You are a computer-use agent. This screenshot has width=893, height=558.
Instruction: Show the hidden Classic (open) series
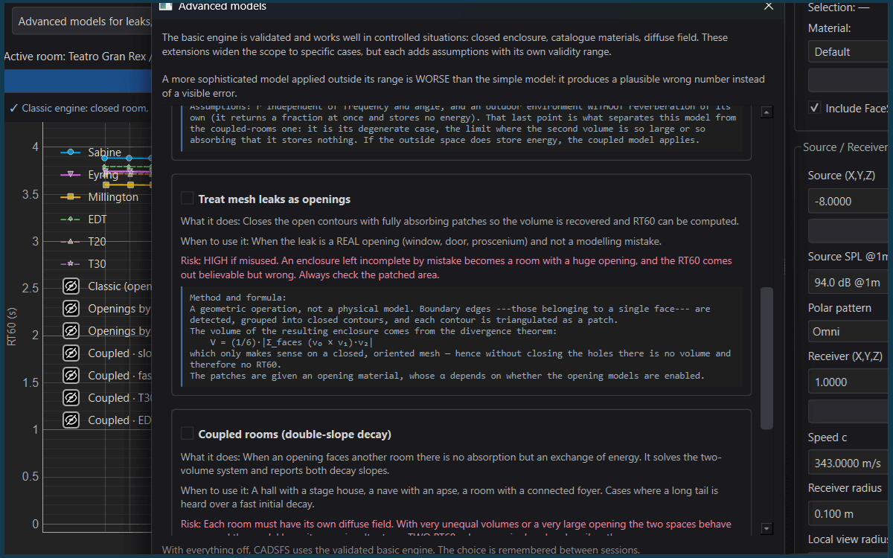point(71,286)
